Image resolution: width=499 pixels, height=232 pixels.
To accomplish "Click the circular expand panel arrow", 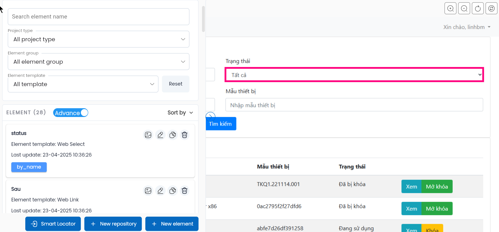I will pyautogui.click(x=210, y=116).
